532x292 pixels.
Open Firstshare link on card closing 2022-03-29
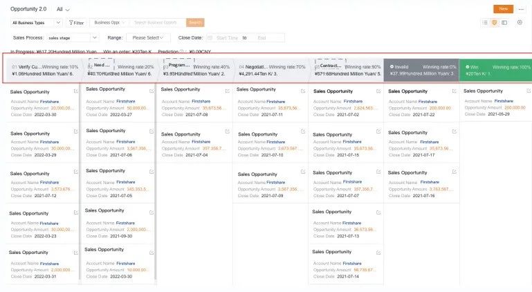click(50, 142)
